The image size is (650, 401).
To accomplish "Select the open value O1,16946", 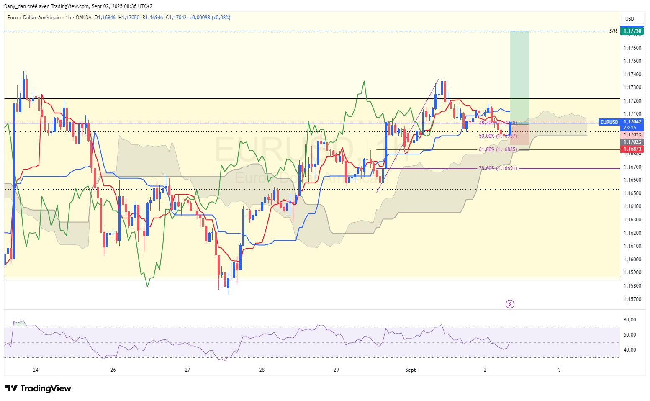I will pyautogui.click(x=105, y=18).
